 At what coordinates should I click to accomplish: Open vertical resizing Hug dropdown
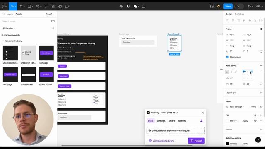(x=249, y=46)
